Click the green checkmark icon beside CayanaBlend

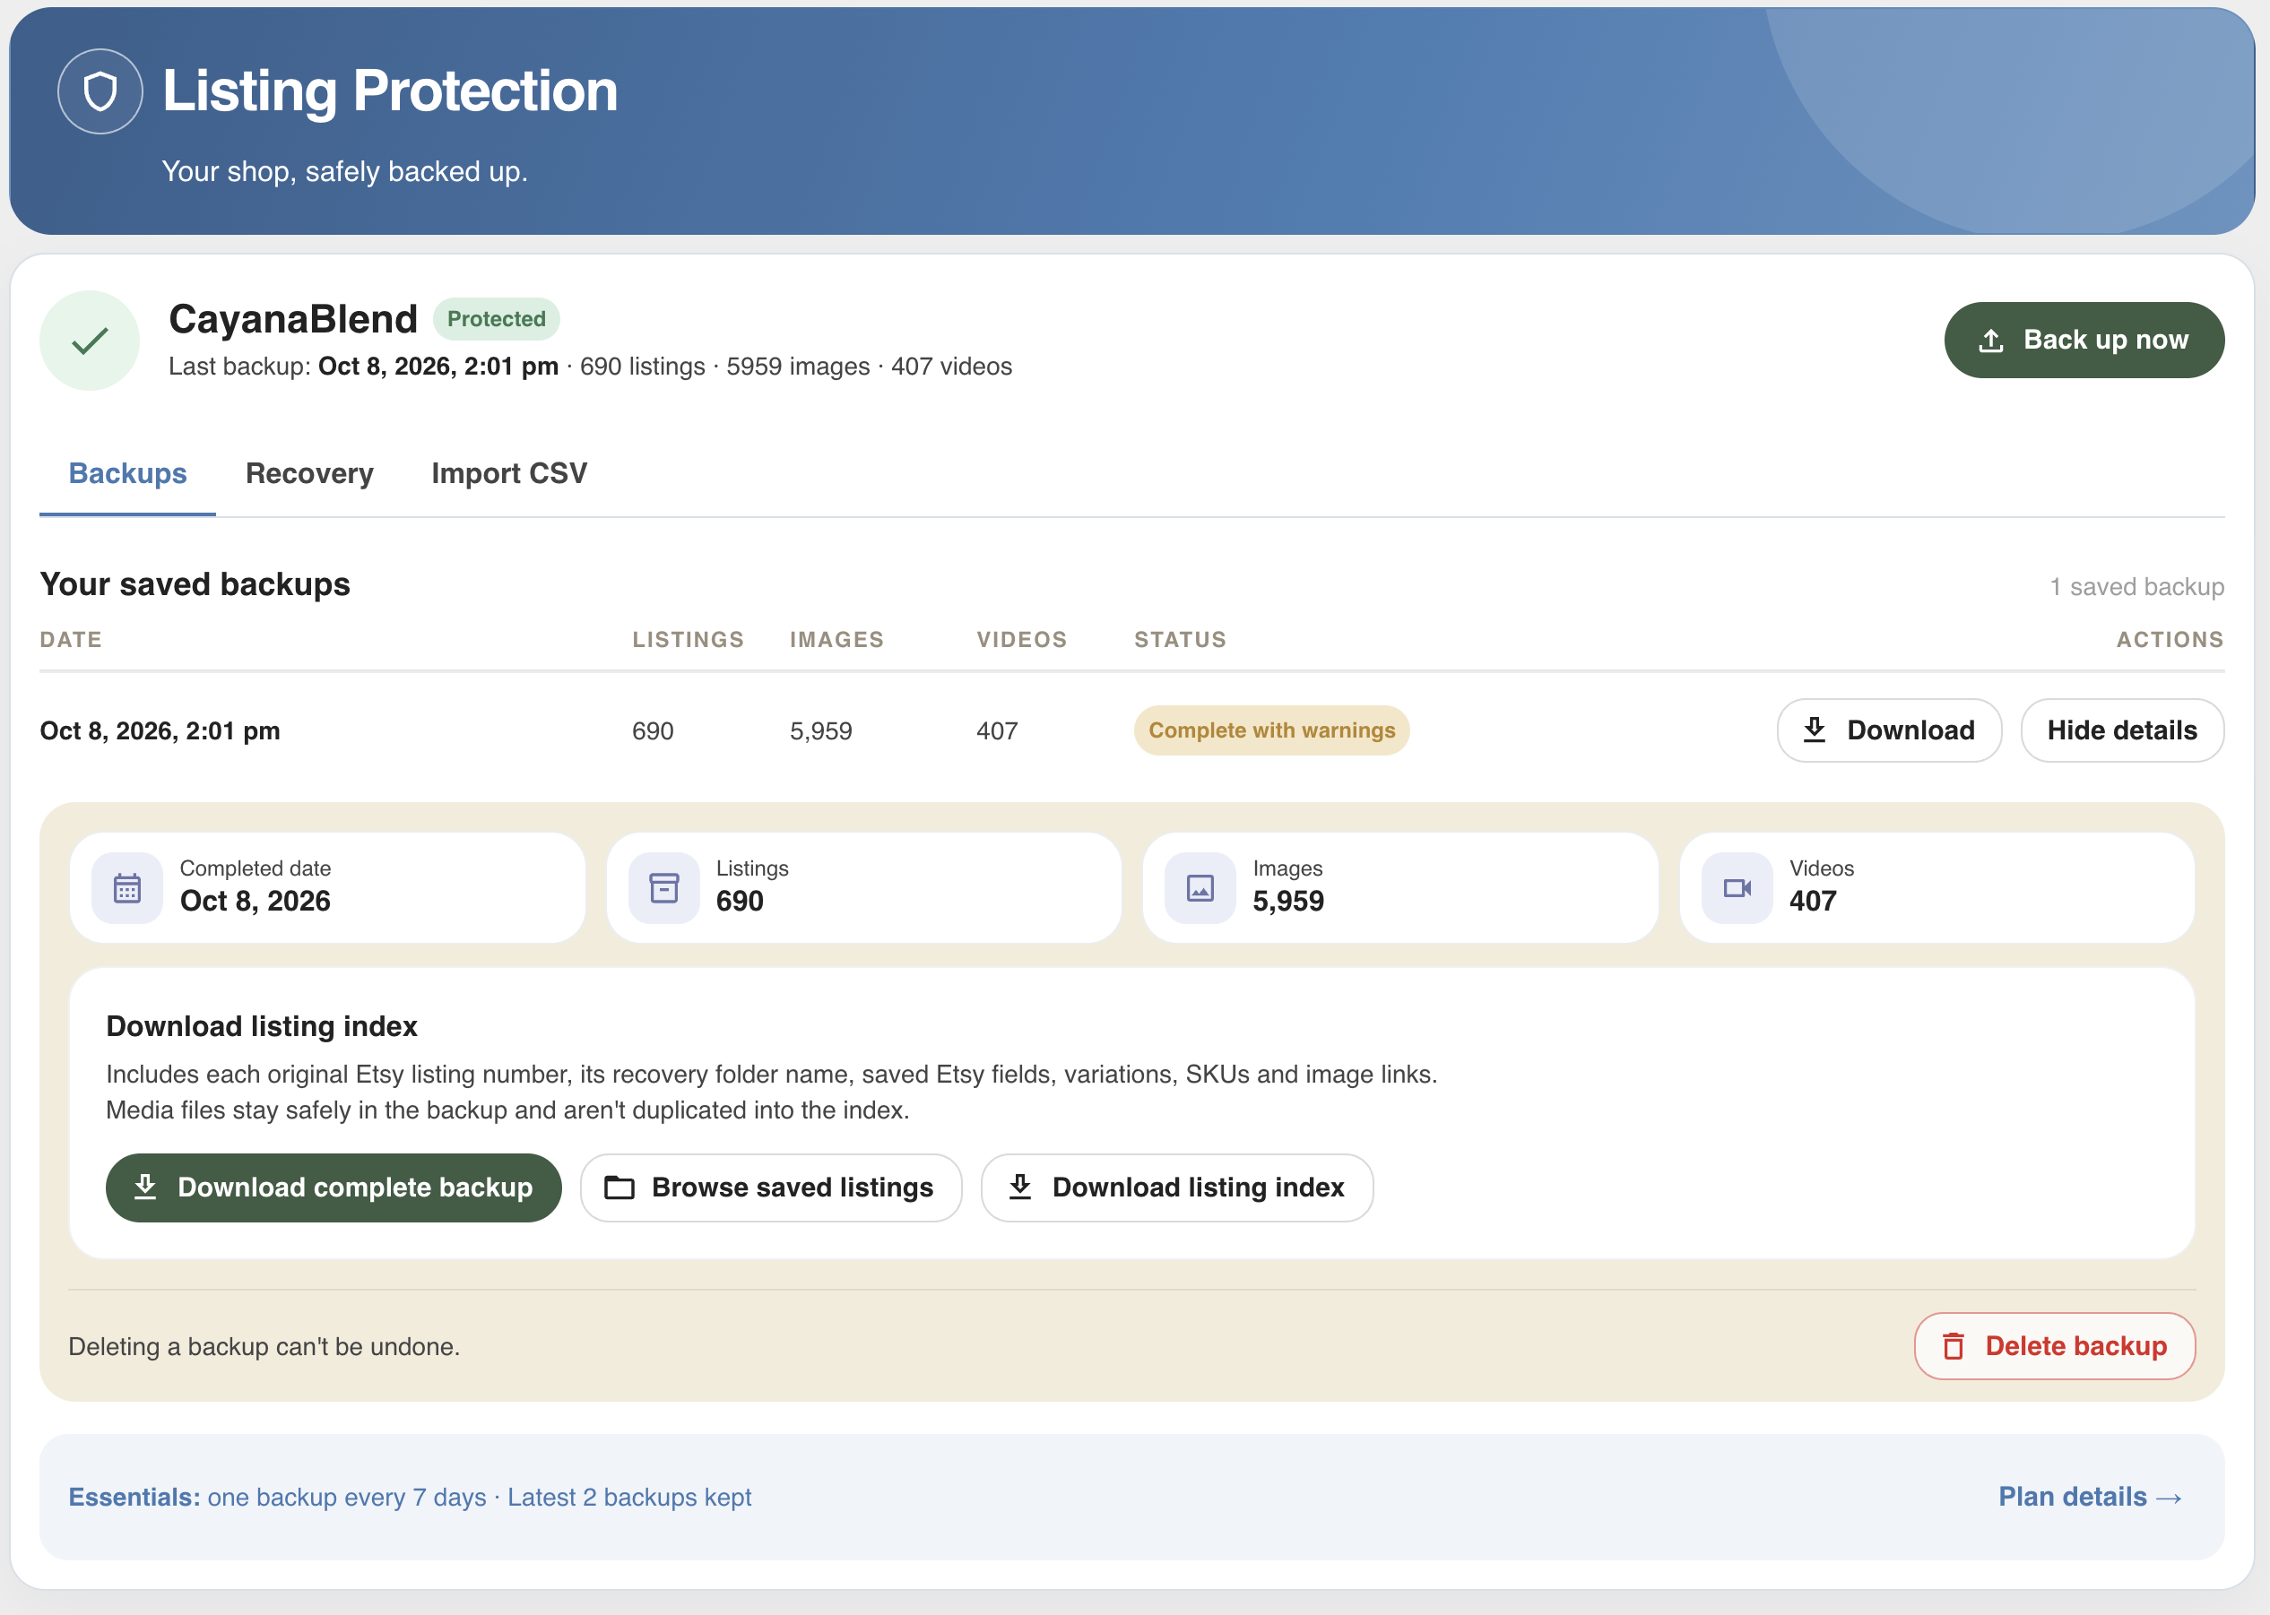[90, 341]
